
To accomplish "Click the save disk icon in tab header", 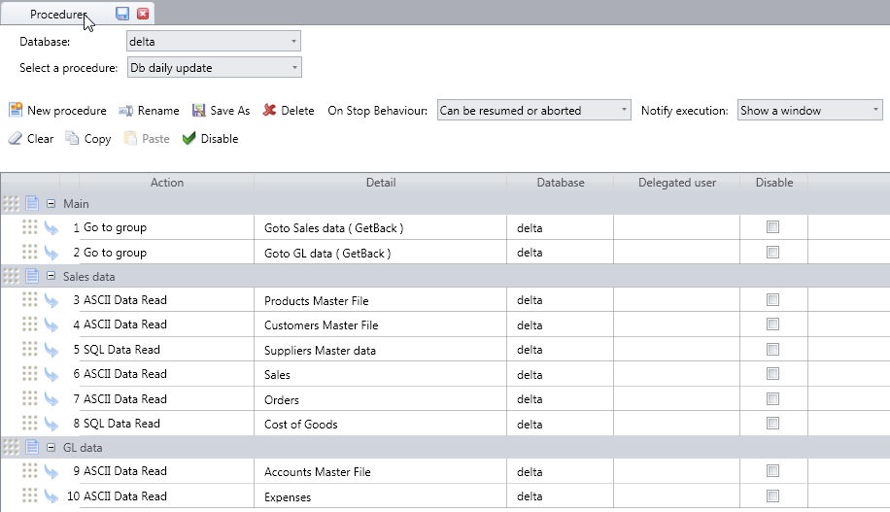I will pyautogui.click(x=122, y=14).
